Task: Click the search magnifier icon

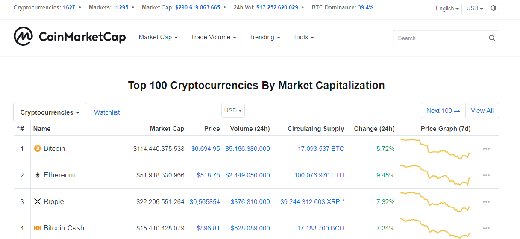Action: pos(492,38)
